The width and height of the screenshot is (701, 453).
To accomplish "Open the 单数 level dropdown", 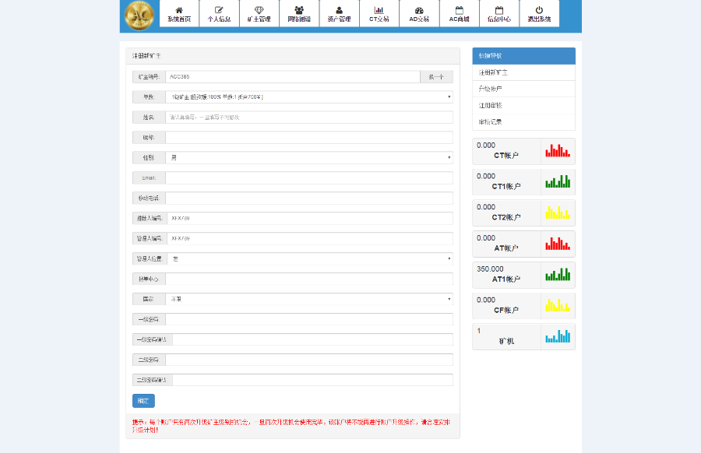I will [x=309, y=97].
